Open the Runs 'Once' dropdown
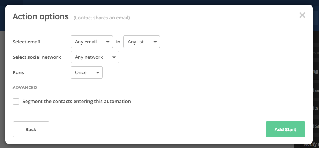Viewport: 319px width, 148px height. (x=86, y=72)
